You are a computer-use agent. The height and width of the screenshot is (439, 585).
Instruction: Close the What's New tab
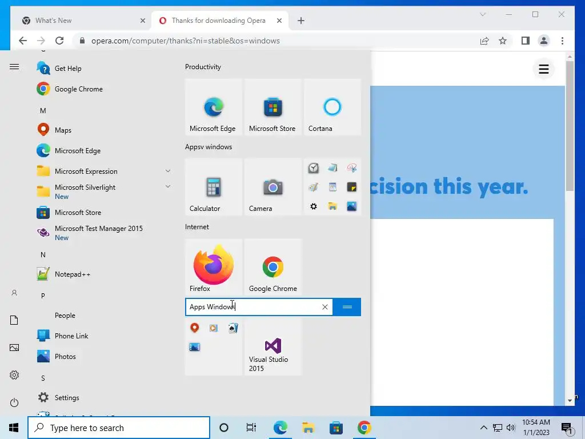tap(142, 21)
